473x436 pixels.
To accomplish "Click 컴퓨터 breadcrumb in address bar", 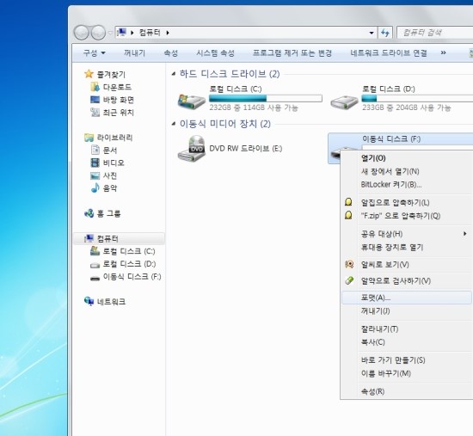I will [150, 33].
